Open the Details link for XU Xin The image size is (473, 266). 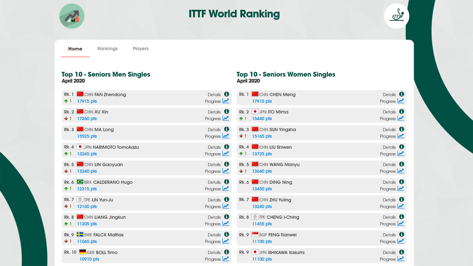tap(214, 112)
